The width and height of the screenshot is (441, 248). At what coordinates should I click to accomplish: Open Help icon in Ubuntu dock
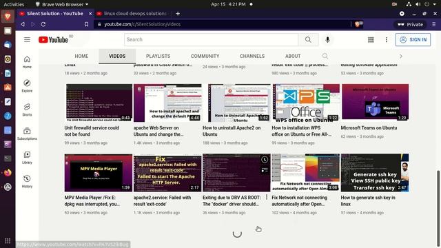(8, 116)
